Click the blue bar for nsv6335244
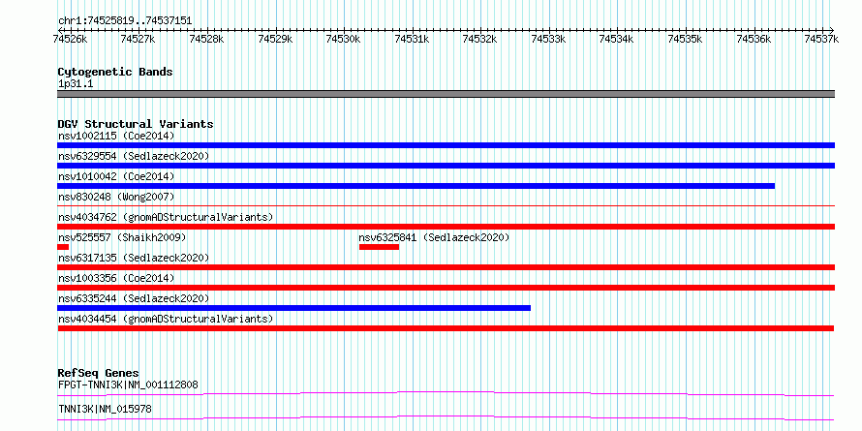This screenshot has height=431, width=862. pyautogui.click(x=294, y=308)
